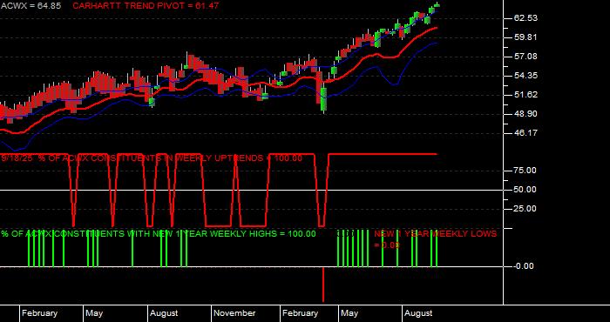The width and height of the screenshot is (610, 322).
Task: Click the 25.00 uptrend percentage level
Action: (526, 209)
